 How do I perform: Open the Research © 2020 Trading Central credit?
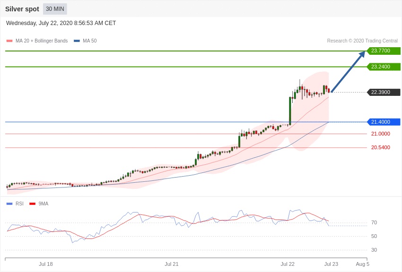[x=362, y=41]
